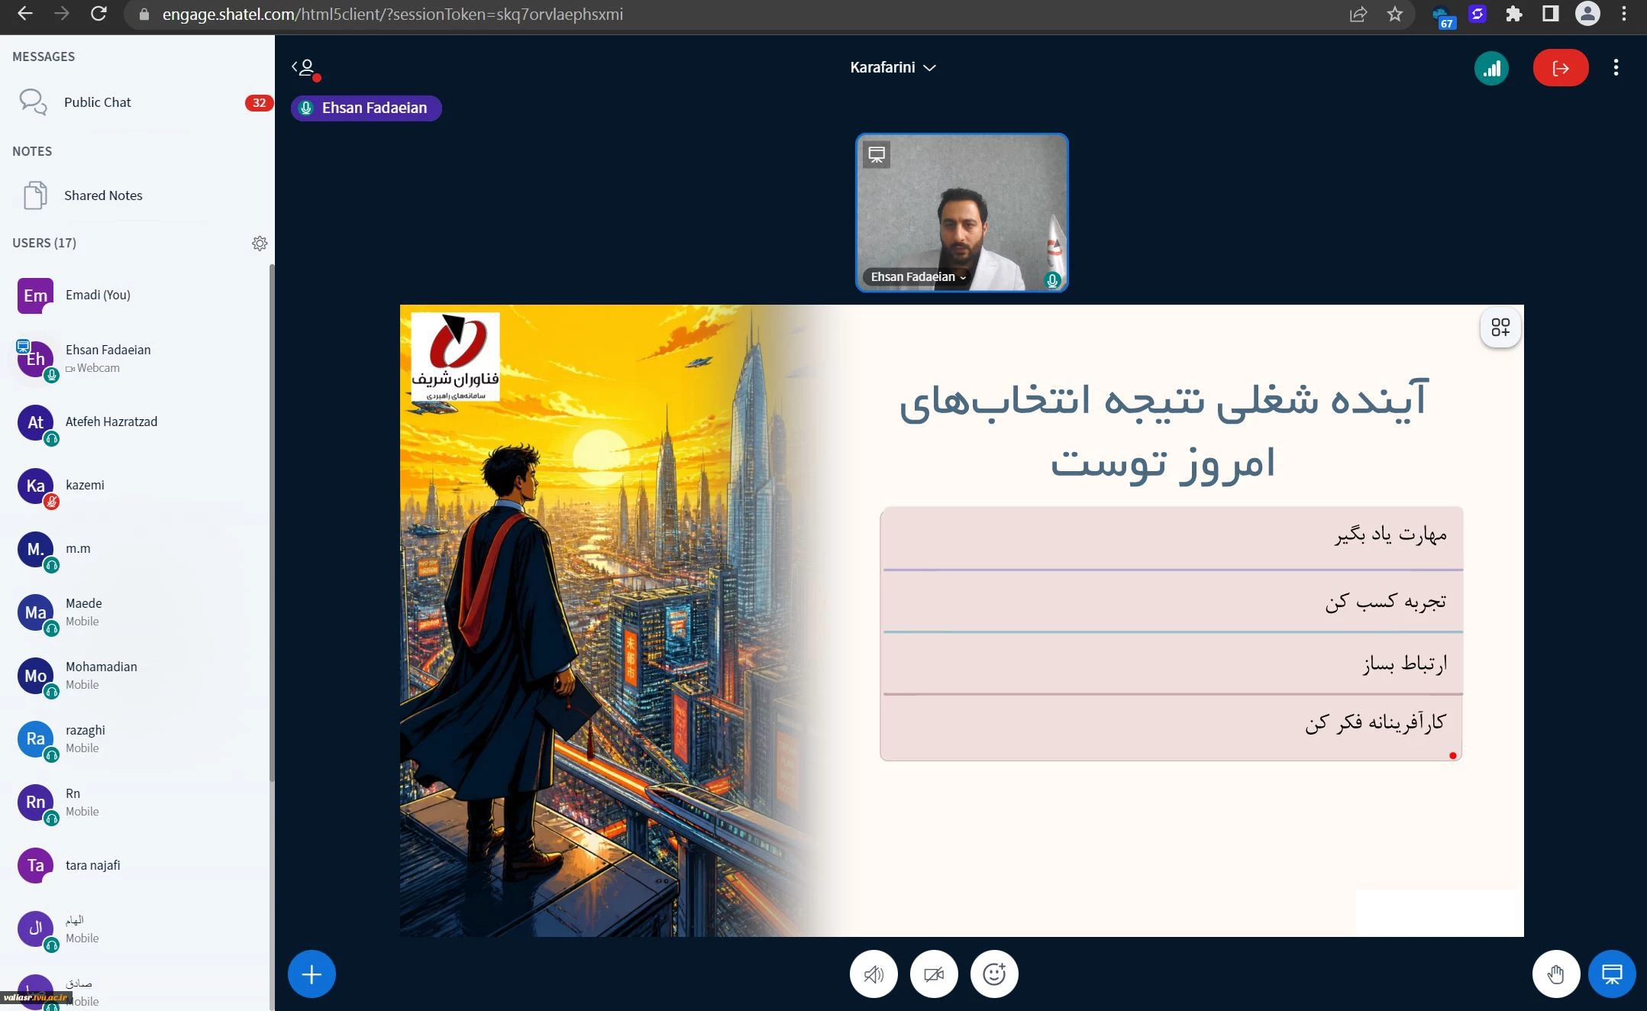1647x1011 pixels.
Task: Click the 32 unread messages badge
Action: pos(259,103)
